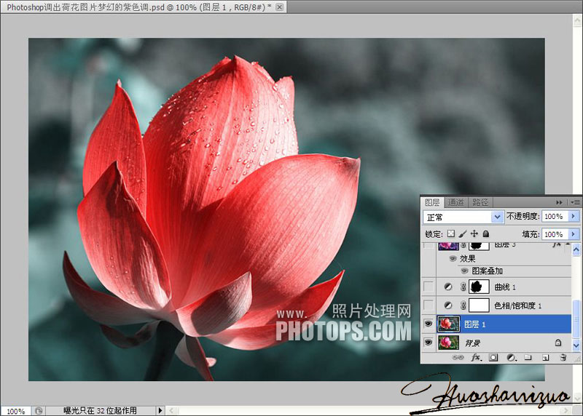The width and height of the screenshot is (583, 416).
Task: Click 色相/饱和度 1 white mask thumbnail
Action: 479,305
